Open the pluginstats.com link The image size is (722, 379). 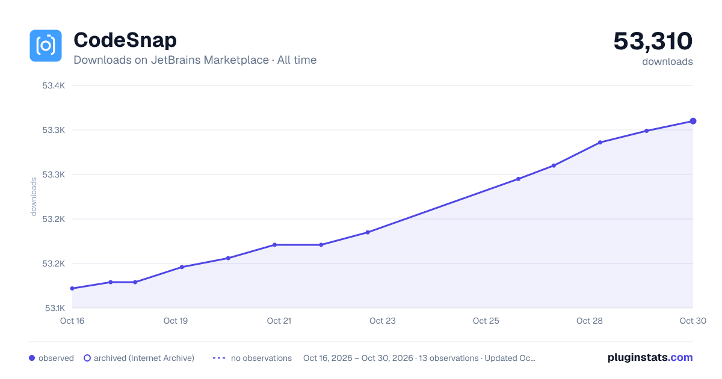pyautogui.click(x=650, y=357)
